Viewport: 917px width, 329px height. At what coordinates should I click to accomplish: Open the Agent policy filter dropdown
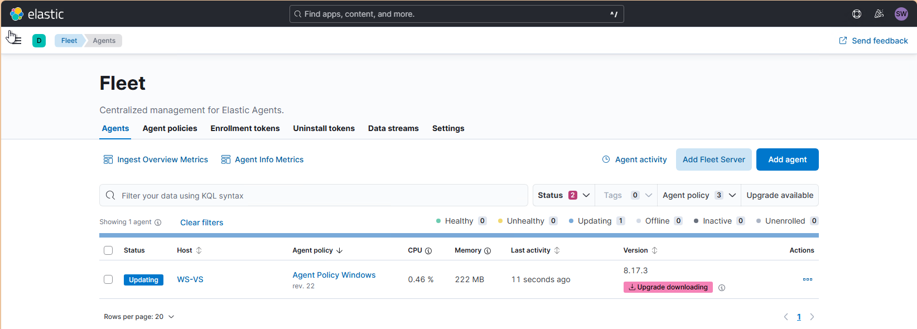699,195
